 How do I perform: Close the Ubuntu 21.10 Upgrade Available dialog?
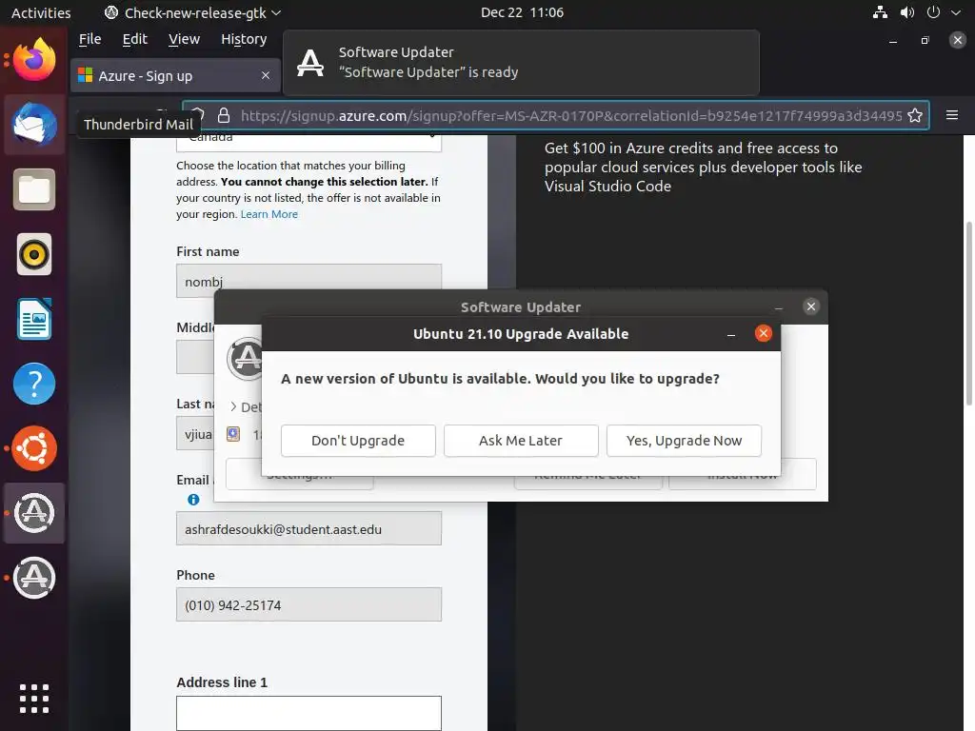[x=763, y=334]
